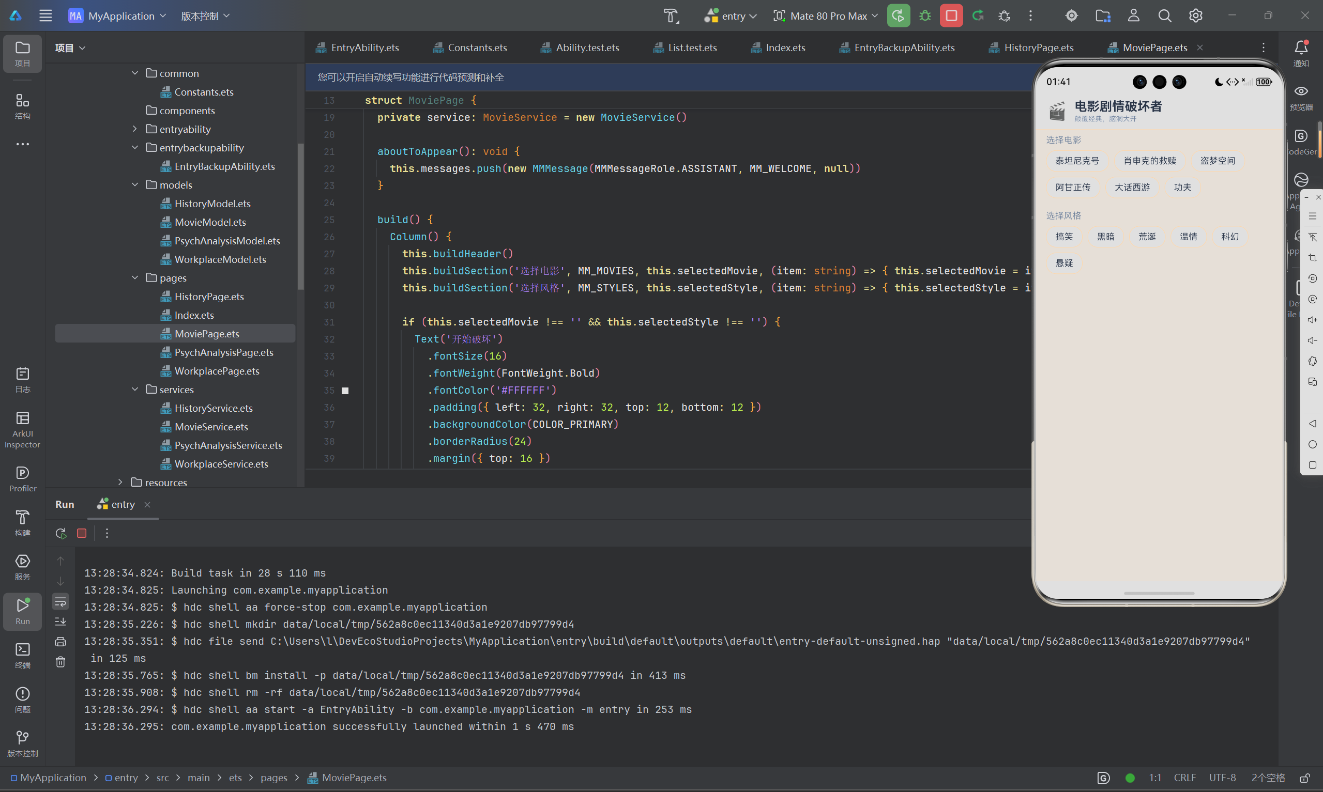Clear run console with trash icon

click(x=61, y=662)
